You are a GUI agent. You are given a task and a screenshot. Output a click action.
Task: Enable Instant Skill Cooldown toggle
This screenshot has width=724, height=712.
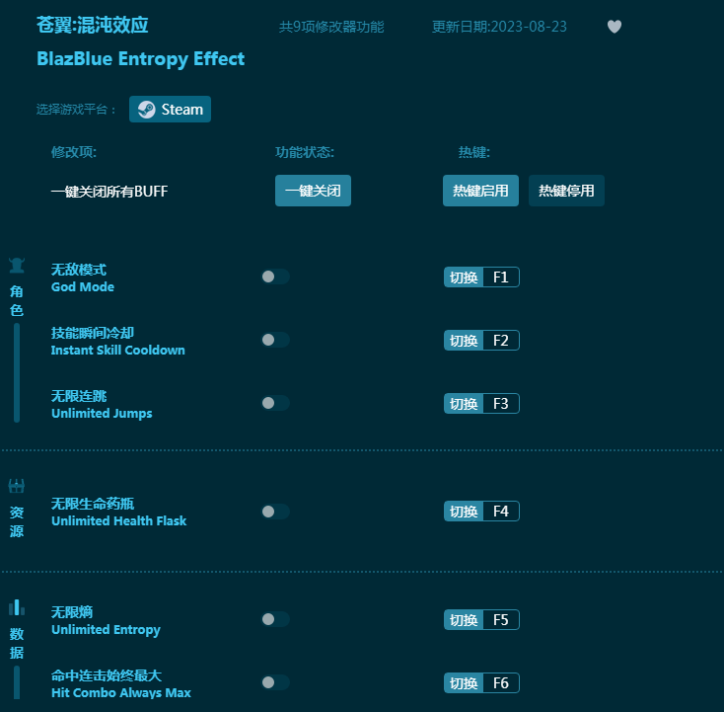pos(275,340)
